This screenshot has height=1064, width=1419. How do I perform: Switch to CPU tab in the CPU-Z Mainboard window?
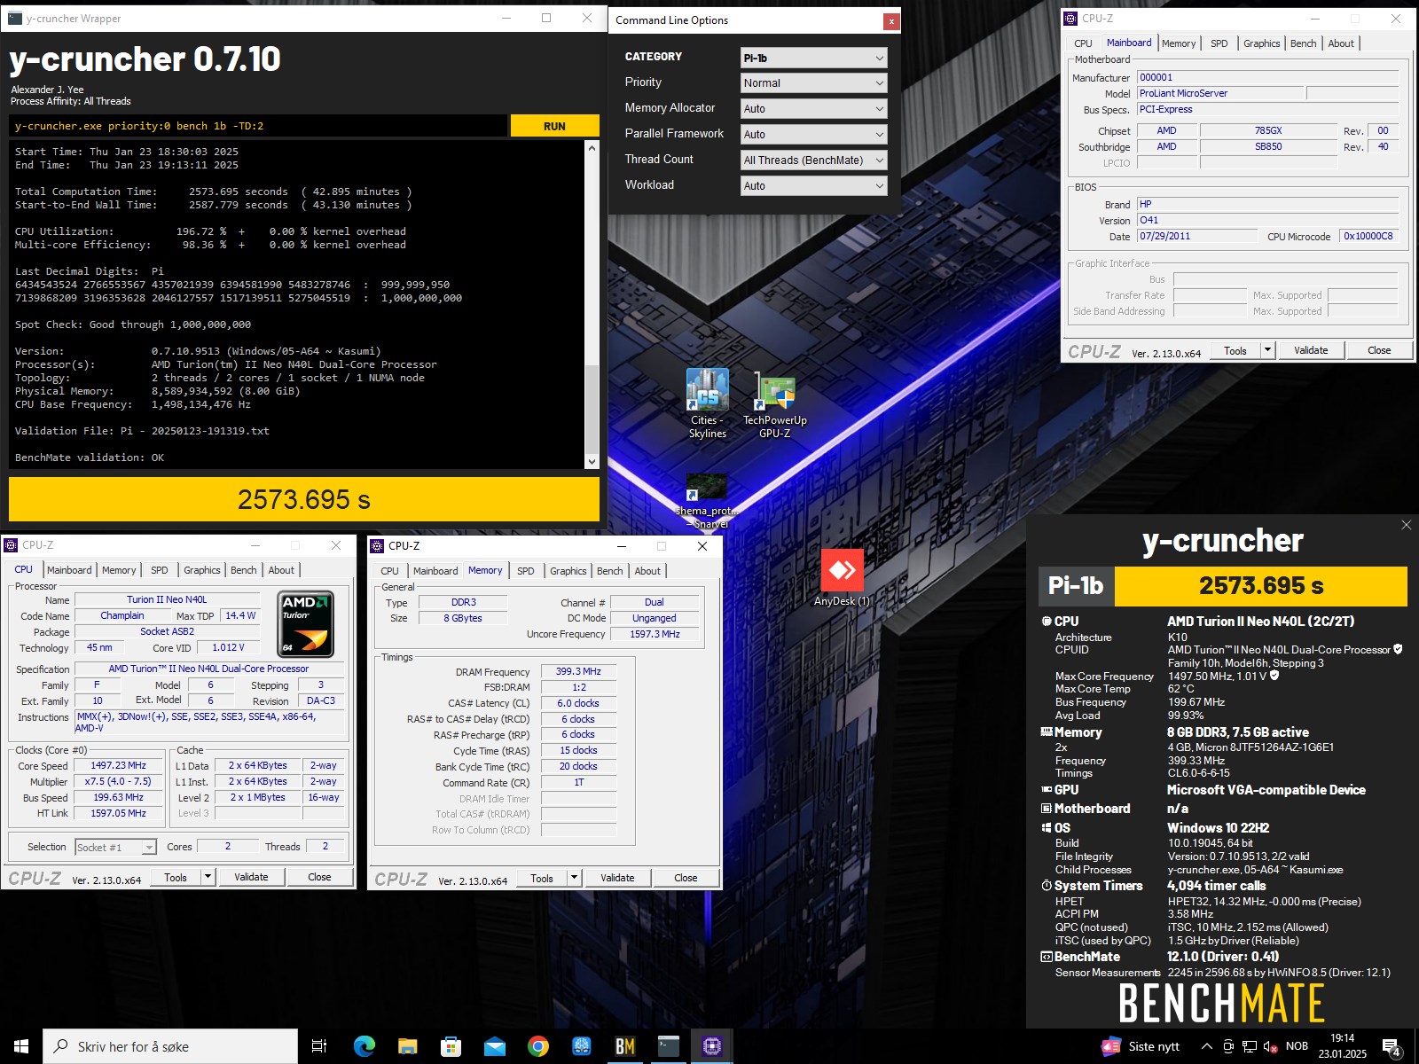pyautogui.click(x=1083, y=43)
